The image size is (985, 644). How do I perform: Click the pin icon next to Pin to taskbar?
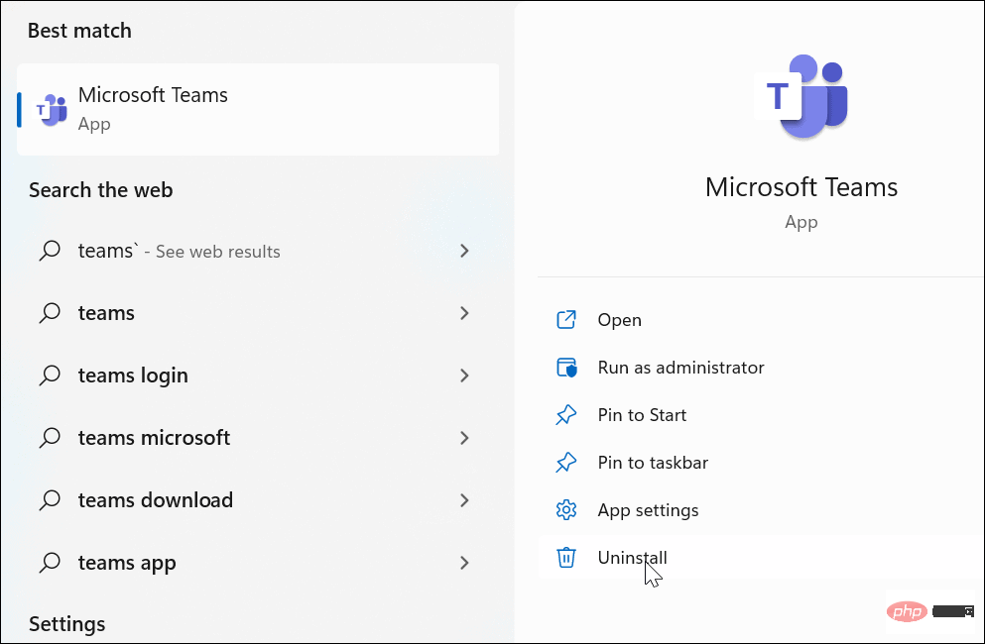coord(566,463)
